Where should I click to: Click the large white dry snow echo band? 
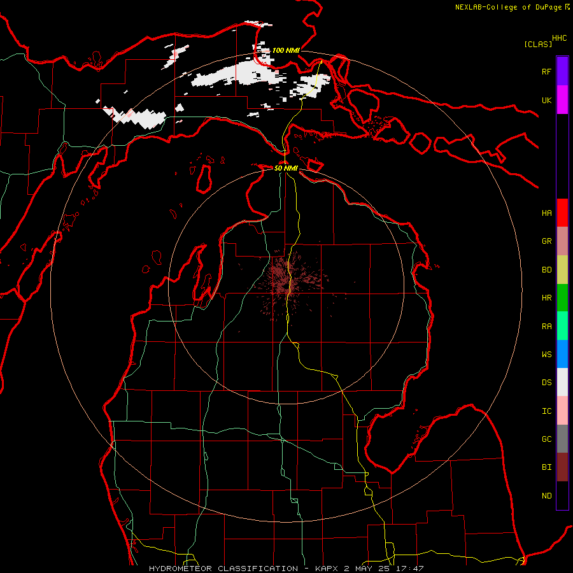[239, 75]
